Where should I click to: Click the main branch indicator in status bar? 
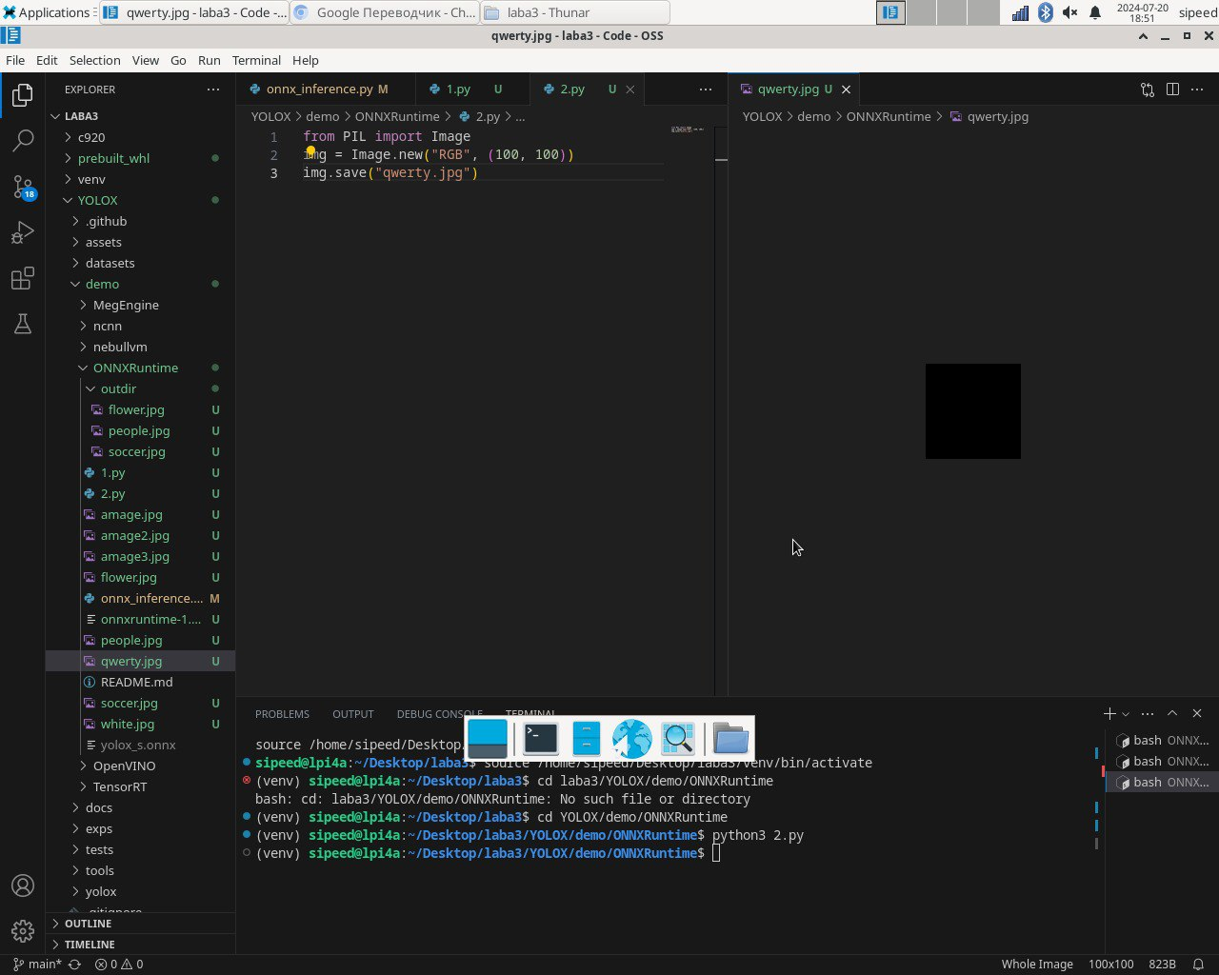[38, 964]
